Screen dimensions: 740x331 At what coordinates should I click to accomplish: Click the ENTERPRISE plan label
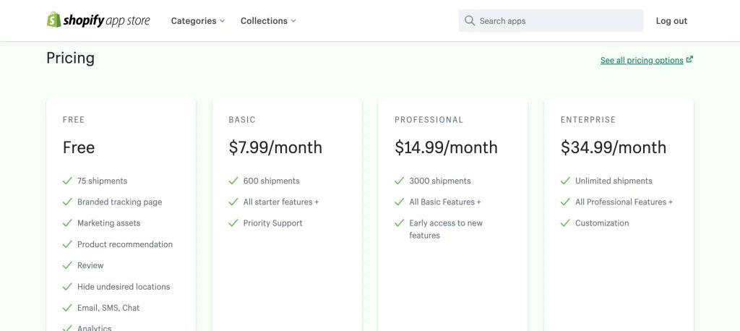(x=588, y=120)
